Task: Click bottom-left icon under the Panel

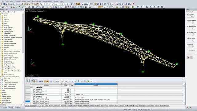Action: (187, 107)
